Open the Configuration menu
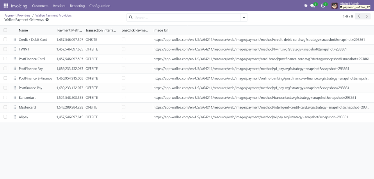 click(x=100, y=6)
